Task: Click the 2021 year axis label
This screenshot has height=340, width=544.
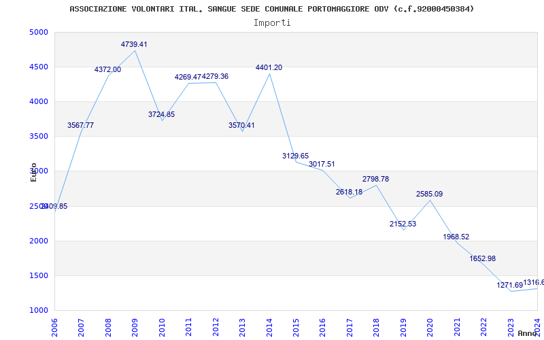Action: [457, 327]
